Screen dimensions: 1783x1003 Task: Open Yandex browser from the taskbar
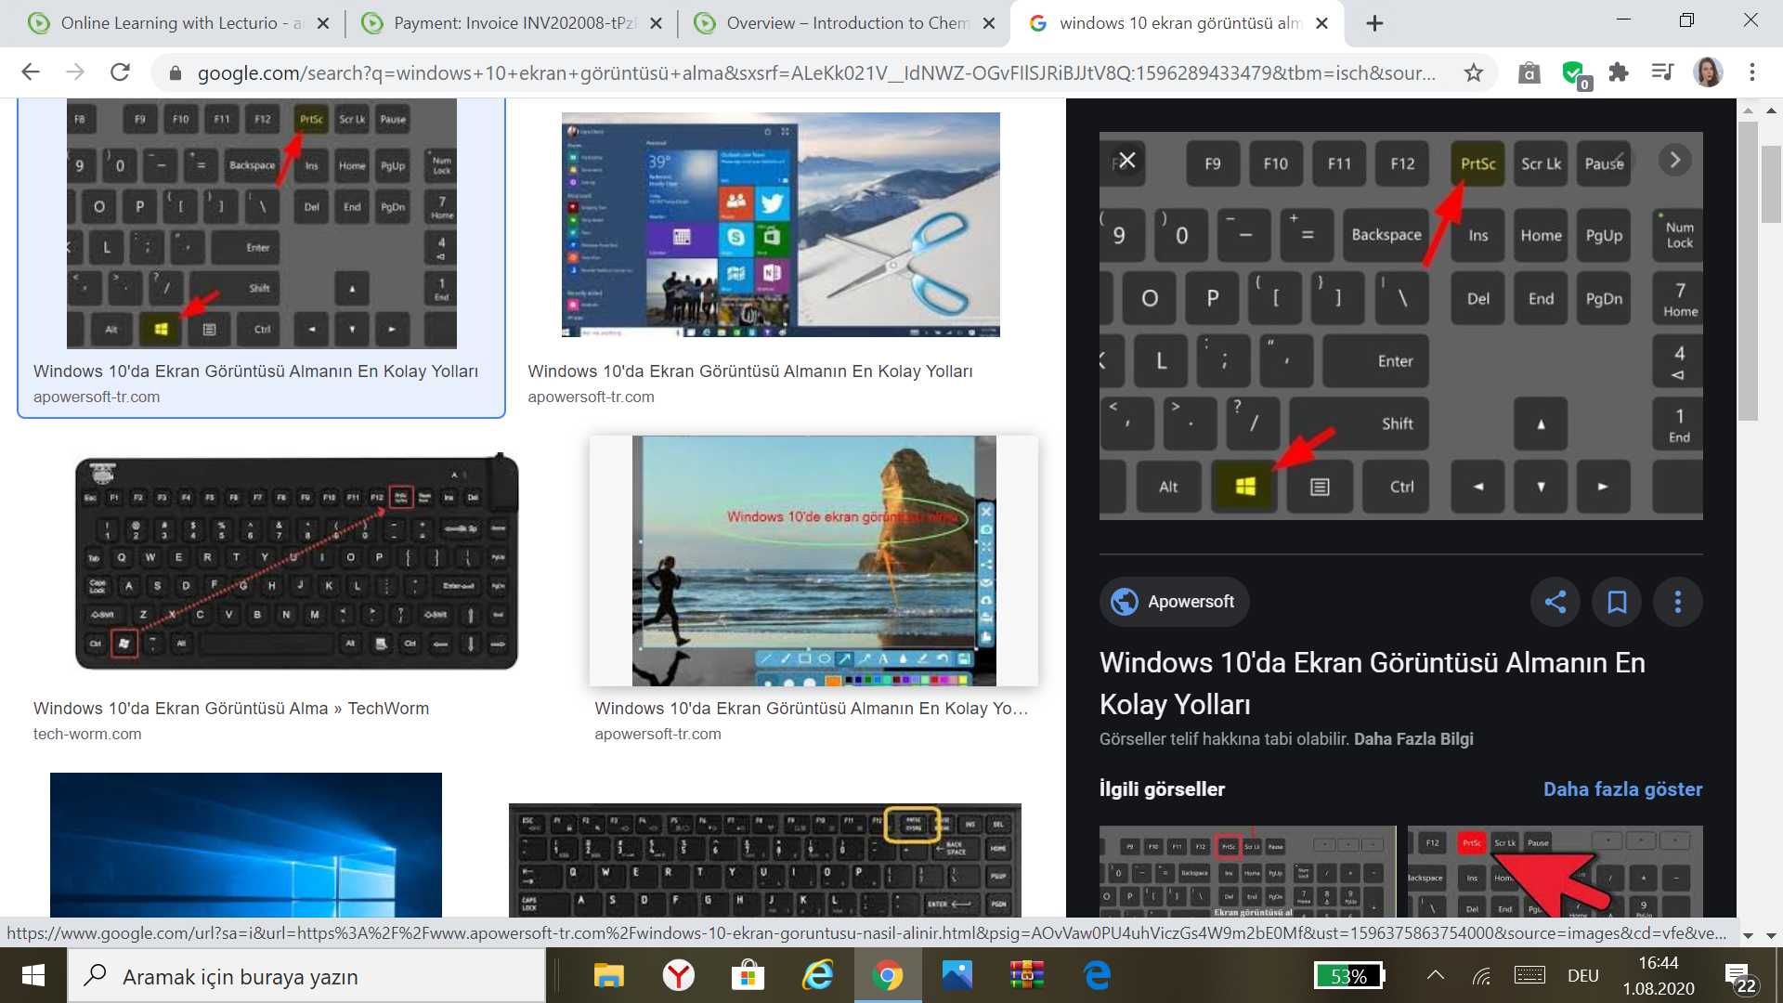pyautogui.click(x=679, y=975)
